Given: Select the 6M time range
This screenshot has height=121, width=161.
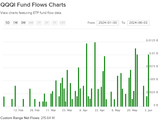Looking at the screenshot, I should click(31, 23).
